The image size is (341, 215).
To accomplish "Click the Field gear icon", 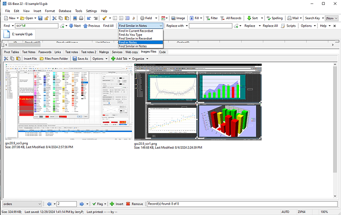I will [x=142, y=18].
